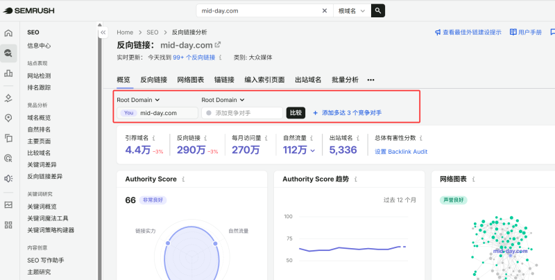Click the 290万 backlinks value
The width and height of the screenshot is (555, 280).
[x=191, y=150]
